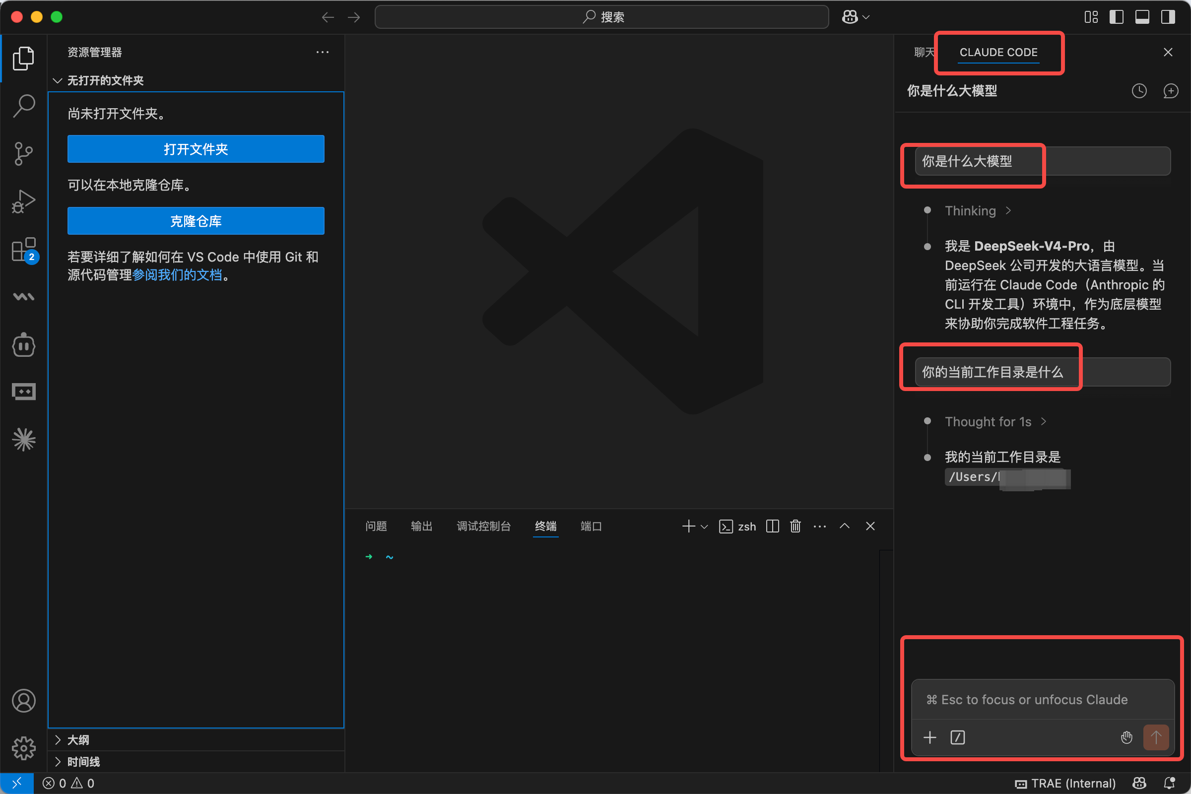Click the 搜索 command center box
The height and width of the screenshot is (794, 1191).
(601, 17)
